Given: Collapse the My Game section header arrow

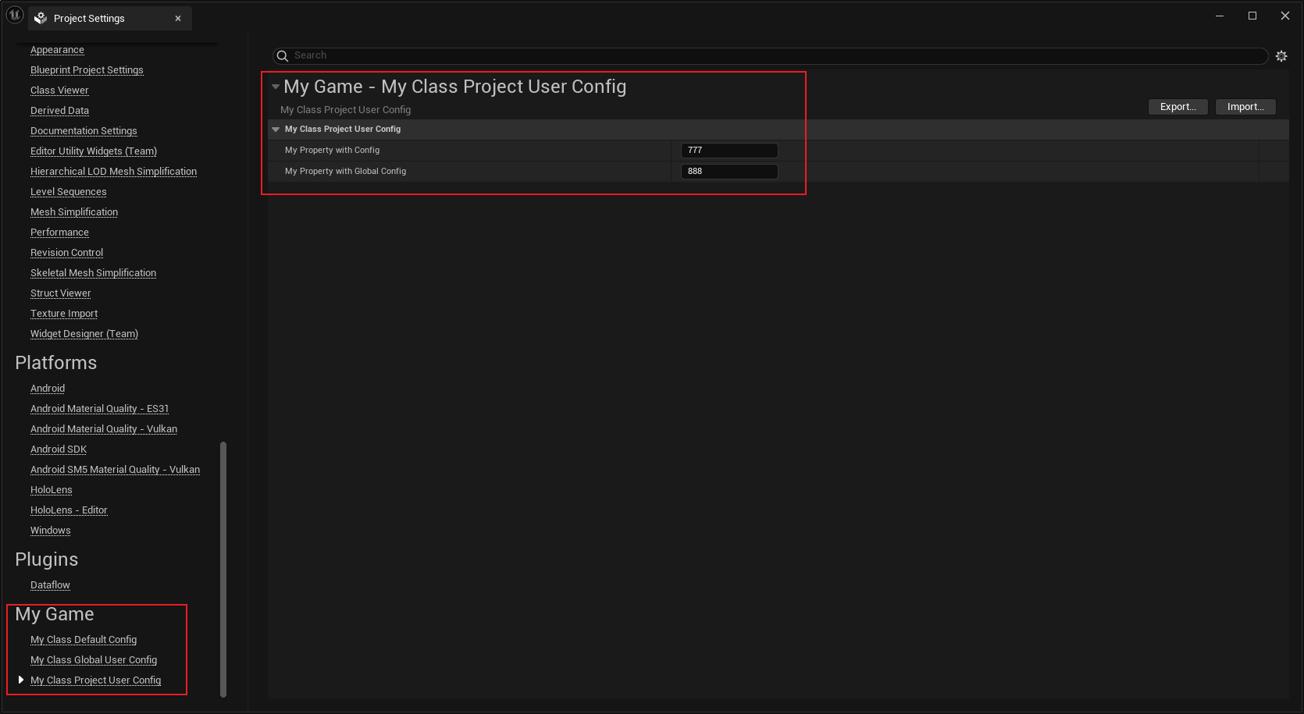Looking at the screenshot, I should click(x=276, y=87).
